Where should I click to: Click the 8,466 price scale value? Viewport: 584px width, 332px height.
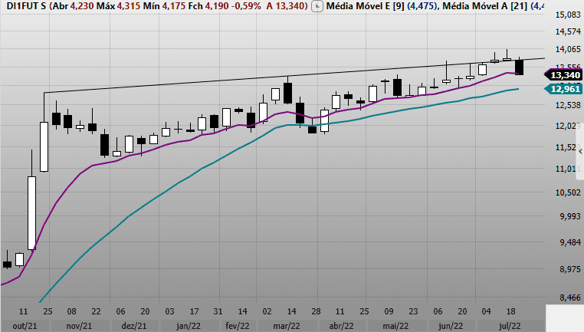(x=570, y=297)
